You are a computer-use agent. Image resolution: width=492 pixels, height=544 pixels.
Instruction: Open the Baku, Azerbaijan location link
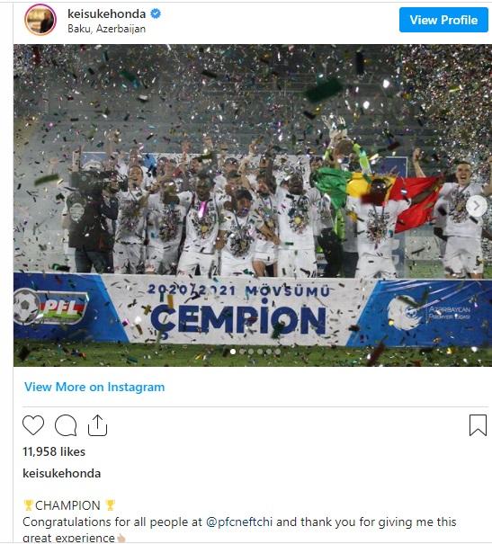point(106,29)
